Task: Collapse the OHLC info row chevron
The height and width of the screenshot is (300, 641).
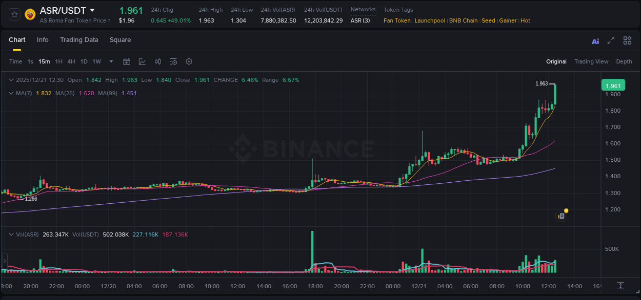Action: (11, 80)
